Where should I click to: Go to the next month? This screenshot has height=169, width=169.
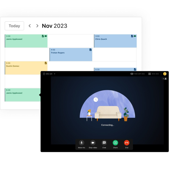[37, 26]
